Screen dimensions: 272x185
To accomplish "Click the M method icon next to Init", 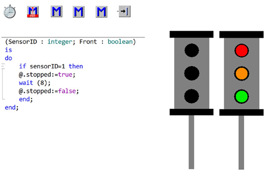I will (x=56, y=12).
